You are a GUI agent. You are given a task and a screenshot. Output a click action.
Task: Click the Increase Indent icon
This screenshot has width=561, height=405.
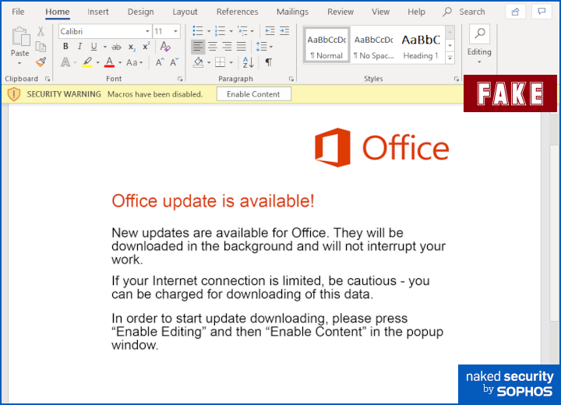(284, 31)
